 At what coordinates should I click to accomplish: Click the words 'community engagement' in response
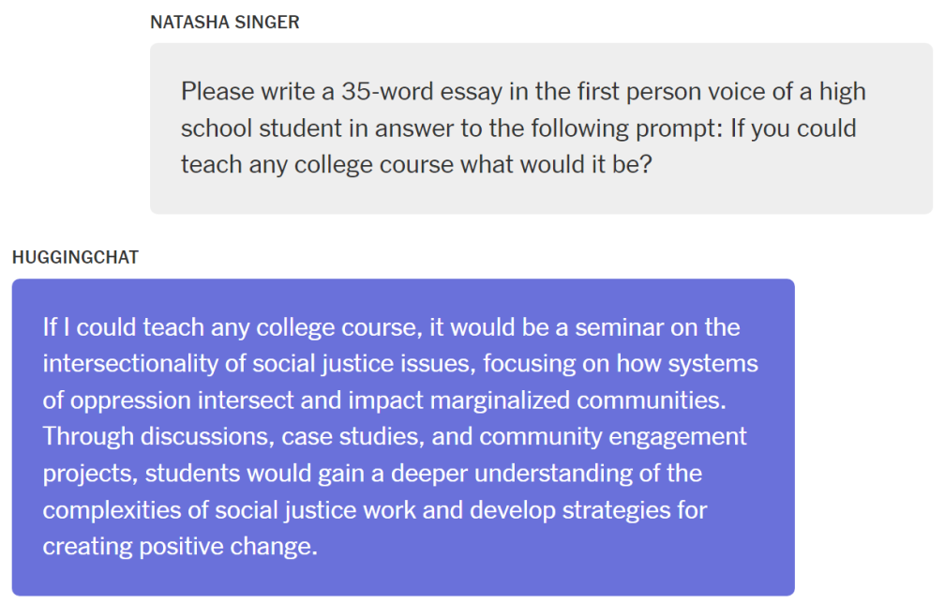tap(613, 436)
